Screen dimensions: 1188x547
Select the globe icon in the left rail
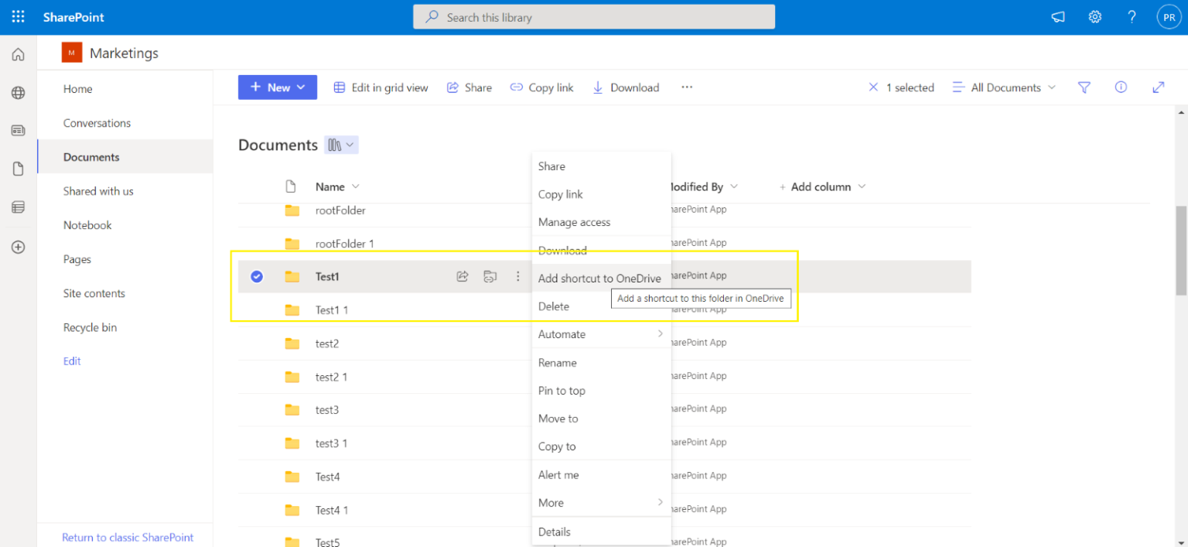point(17,93)
